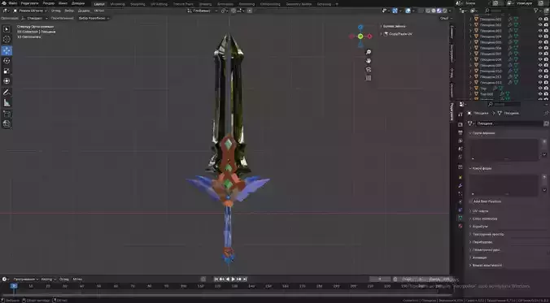Open the Modifiers wrench properties tab
Image resolution: width=550 pixels, height=303 pixels.
(x=461, y=186)
